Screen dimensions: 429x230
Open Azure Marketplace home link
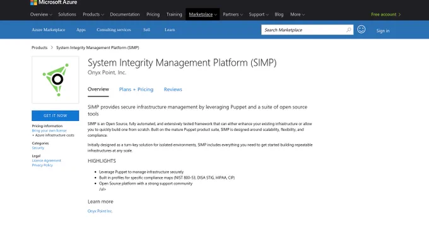[x=49, y=30]
